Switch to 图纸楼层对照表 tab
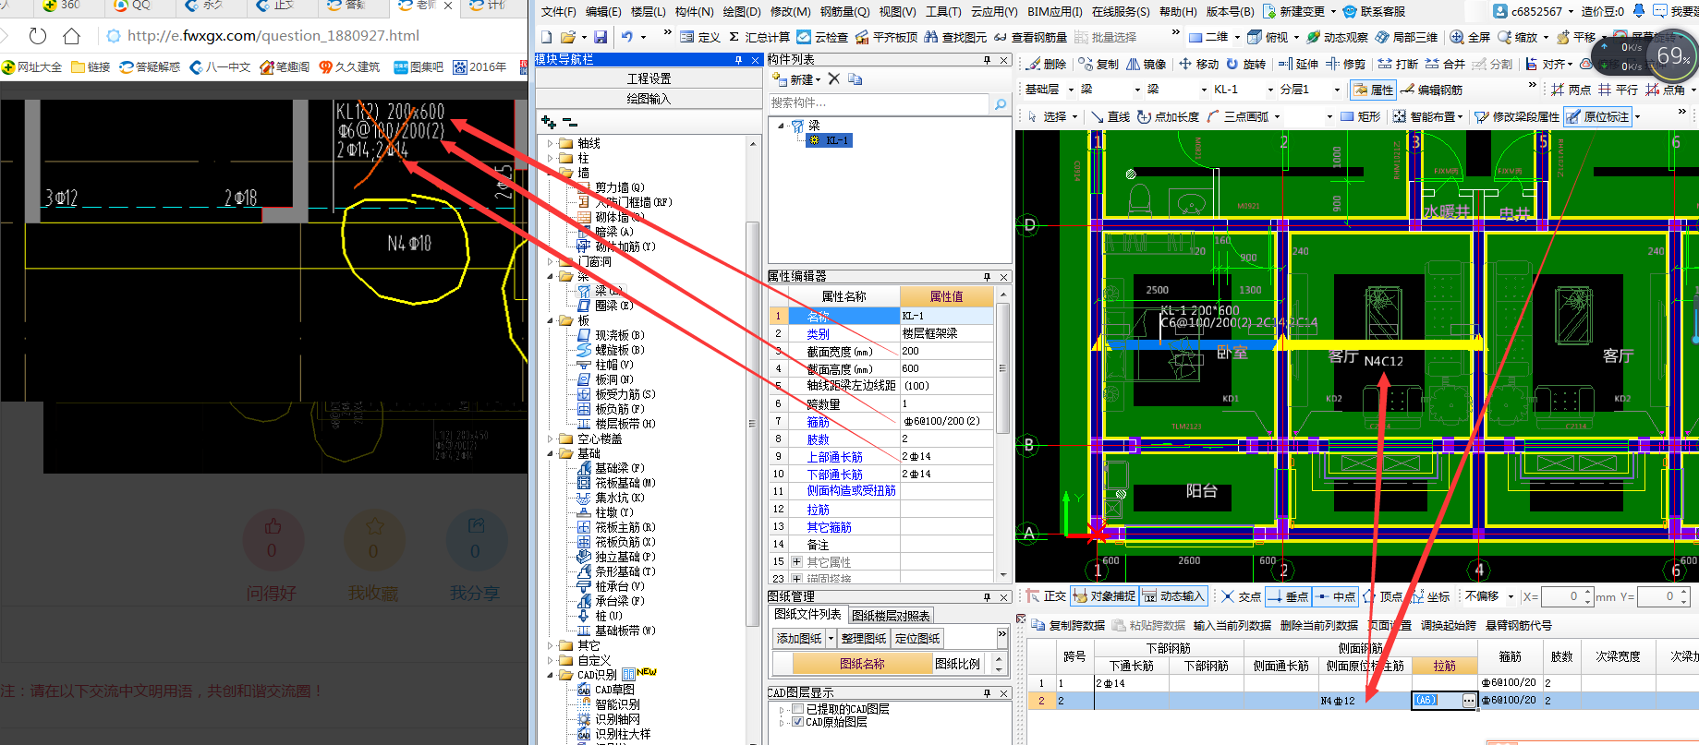 [x=891, y=615]
